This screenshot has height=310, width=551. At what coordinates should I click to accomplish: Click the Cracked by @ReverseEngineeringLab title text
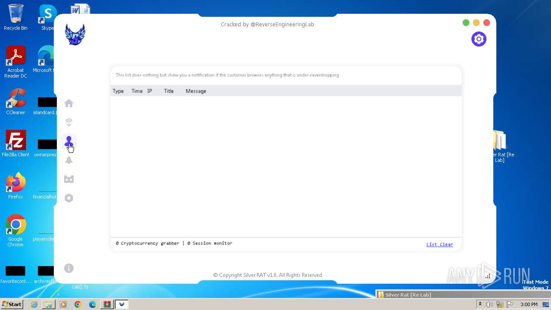[267, 25]
